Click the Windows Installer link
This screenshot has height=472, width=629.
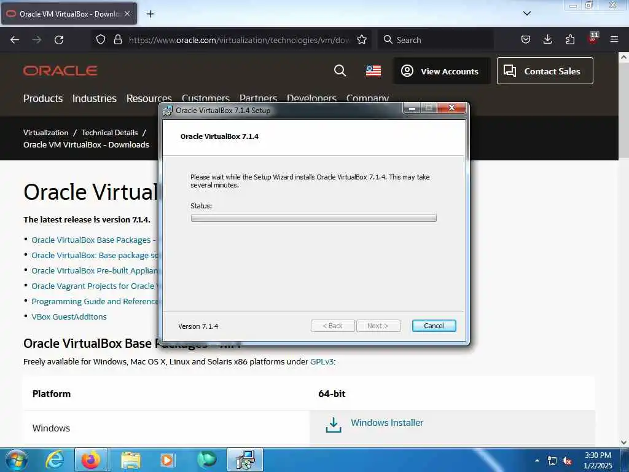coord(387,423)
